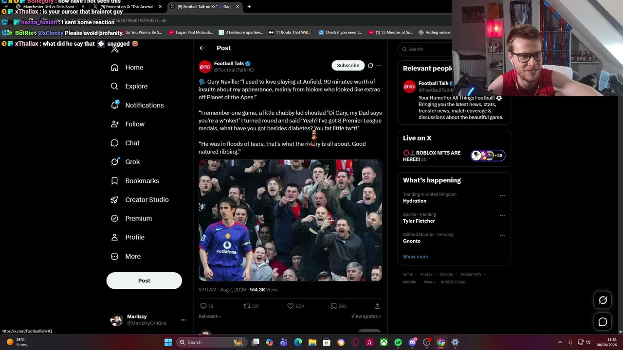The width and height of the screenshot is (623, 350).
Task: Open Spotify from the taskbar
Action: (x=398, y=342)
